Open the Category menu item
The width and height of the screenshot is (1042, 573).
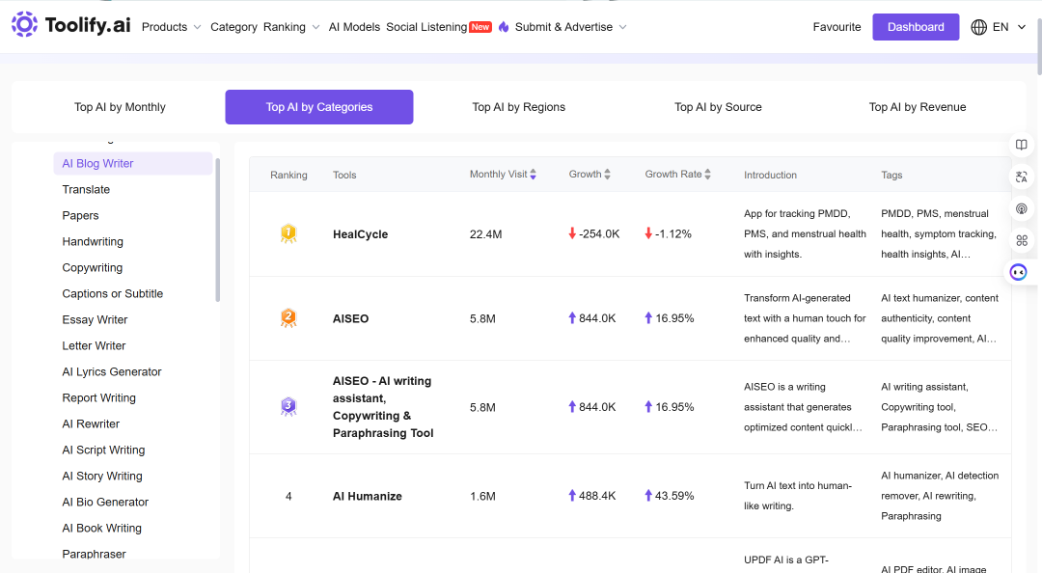click(233, 27)
